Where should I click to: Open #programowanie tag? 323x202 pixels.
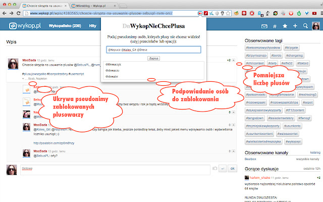pos(282,94)
